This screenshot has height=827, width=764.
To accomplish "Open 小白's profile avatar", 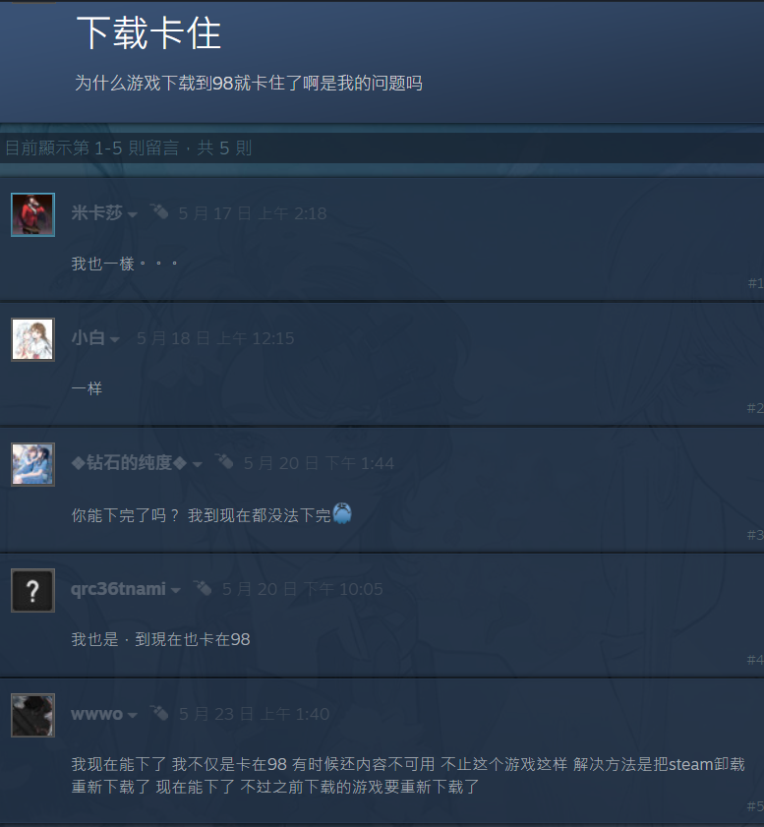I will (32, 339).
